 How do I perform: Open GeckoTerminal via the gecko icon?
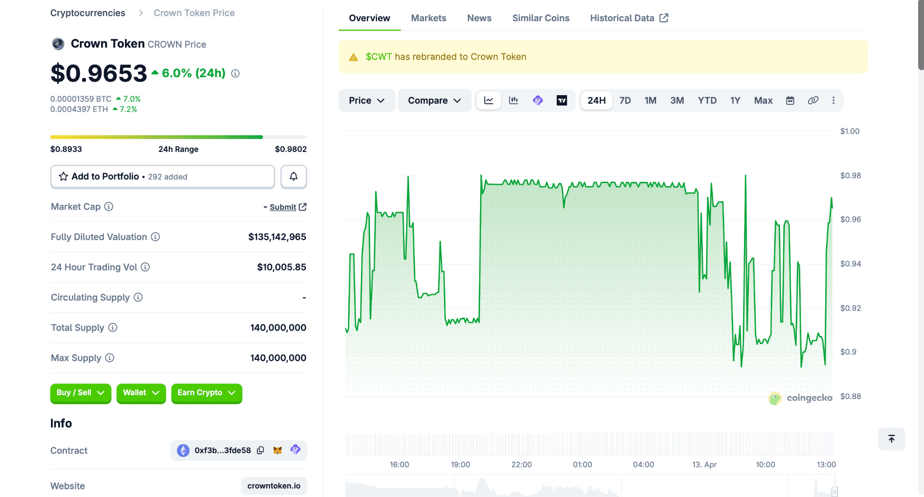click(537, 100)
